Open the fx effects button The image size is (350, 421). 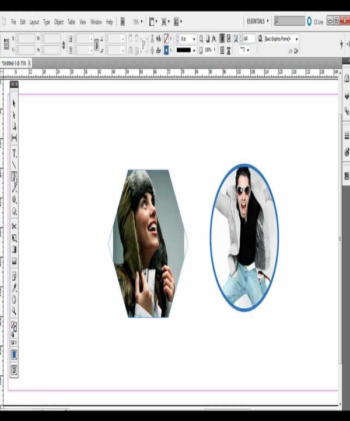tap(213, 39)
